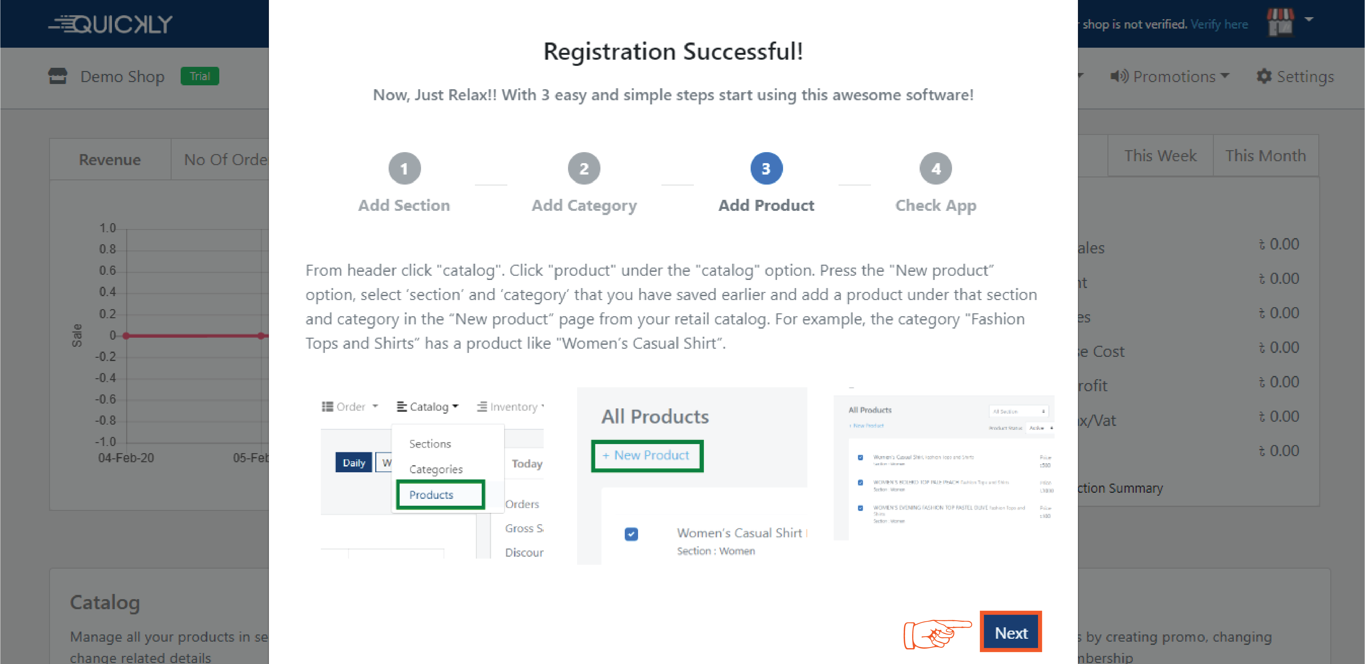Open the Catalog dropdown in tutorial image
This screenshot has width=1365, height=664.
(428, 406)
